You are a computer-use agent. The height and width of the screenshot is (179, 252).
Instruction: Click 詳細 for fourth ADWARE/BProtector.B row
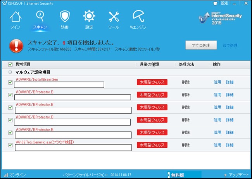click(x=230, y=132)
